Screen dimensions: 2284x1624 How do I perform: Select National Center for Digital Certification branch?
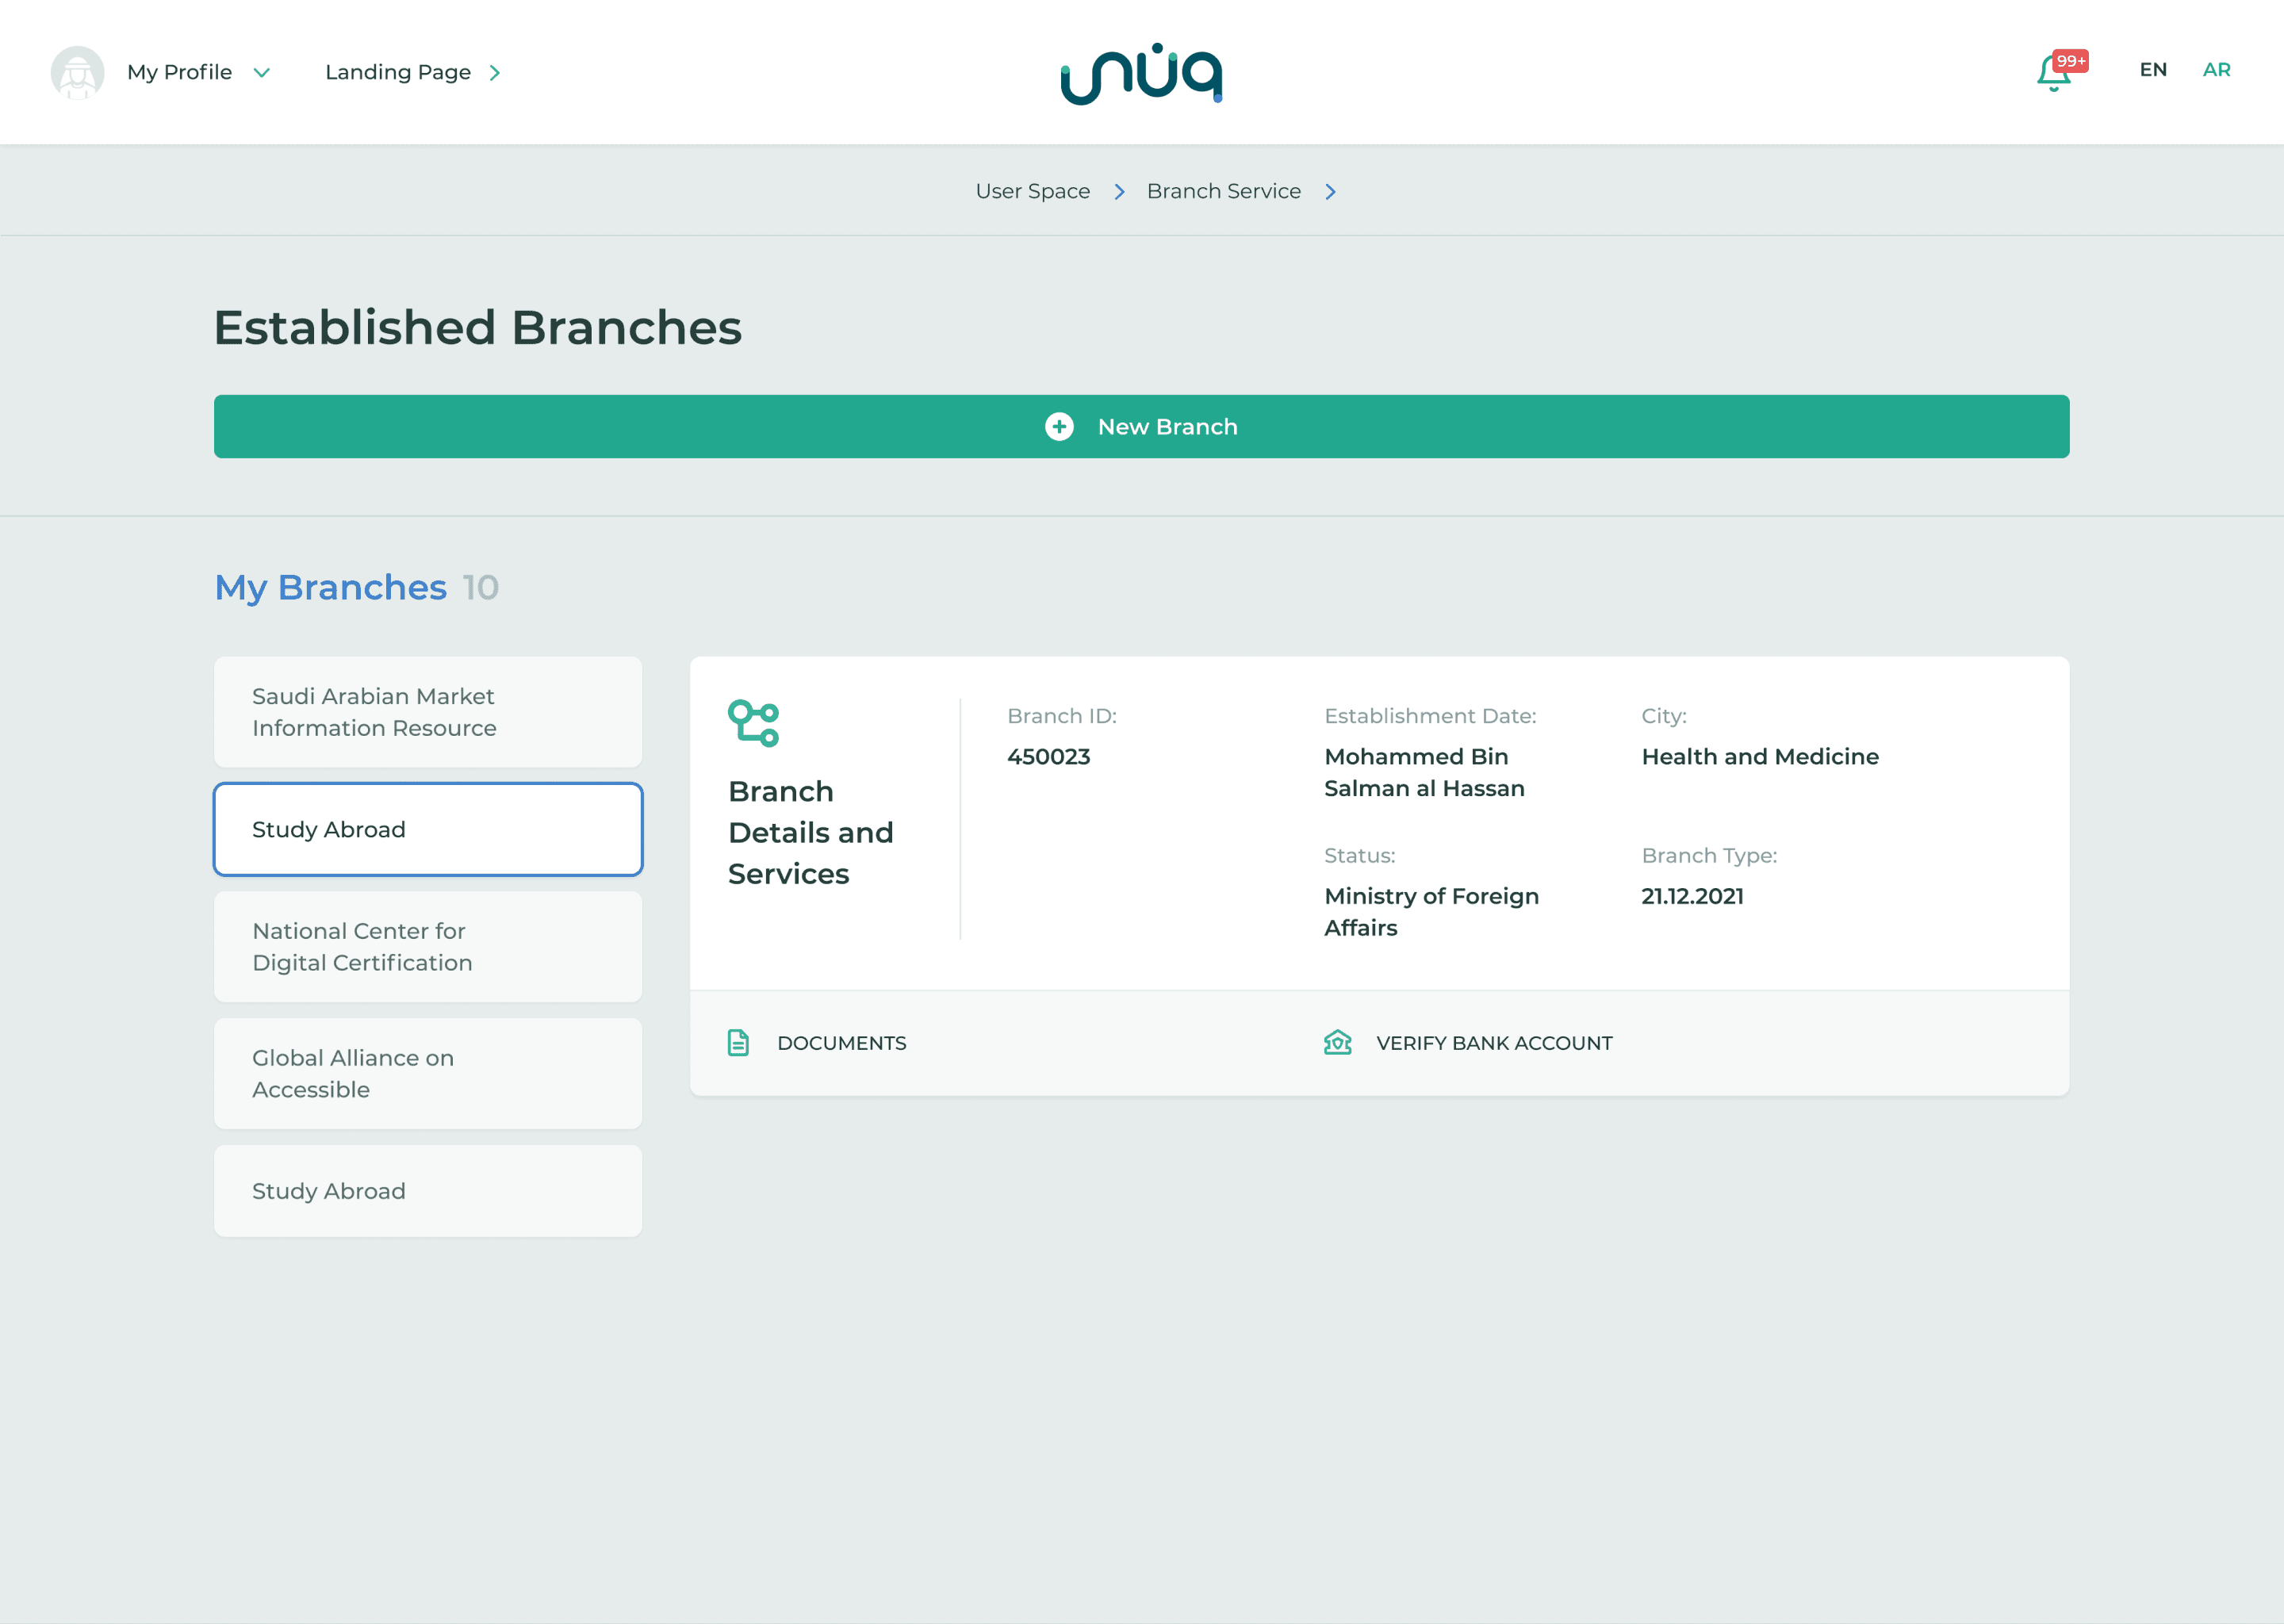[428, 947]
